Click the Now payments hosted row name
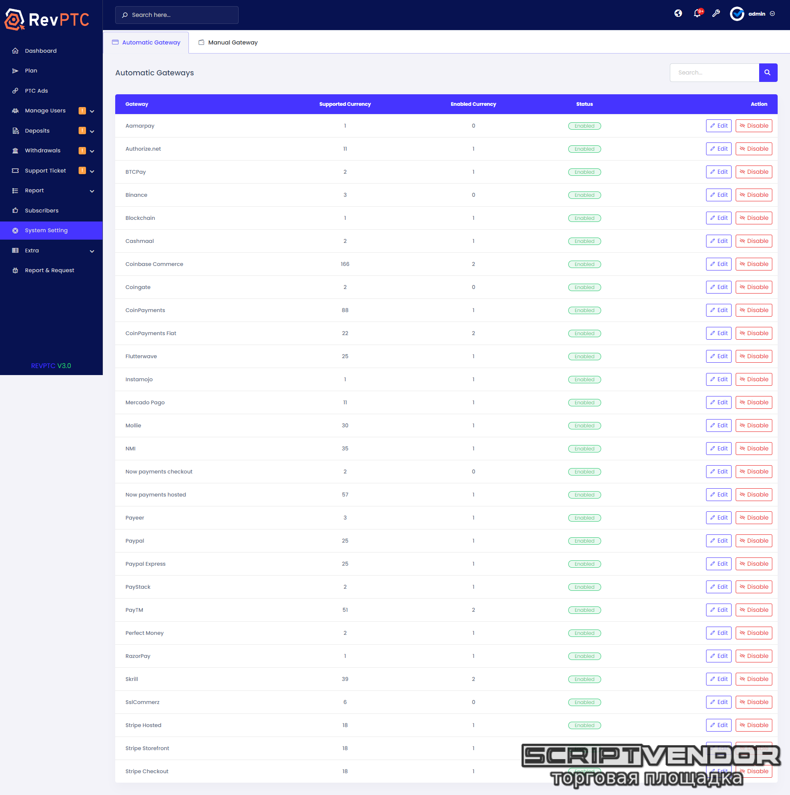Screen dimensions: 790x795 click(x=156, y=494)
